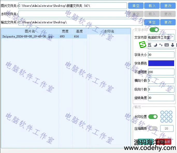Disable the 水印位置 switch
Image resolution: width=177 pixels, height=153 pixels.
pyautogui.click(x=153, y=117)
